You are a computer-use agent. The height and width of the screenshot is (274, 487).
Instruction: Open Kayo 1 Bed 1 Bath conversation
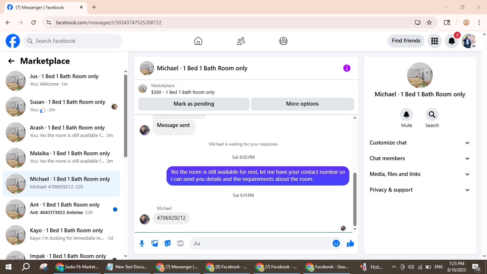[62, 235]
